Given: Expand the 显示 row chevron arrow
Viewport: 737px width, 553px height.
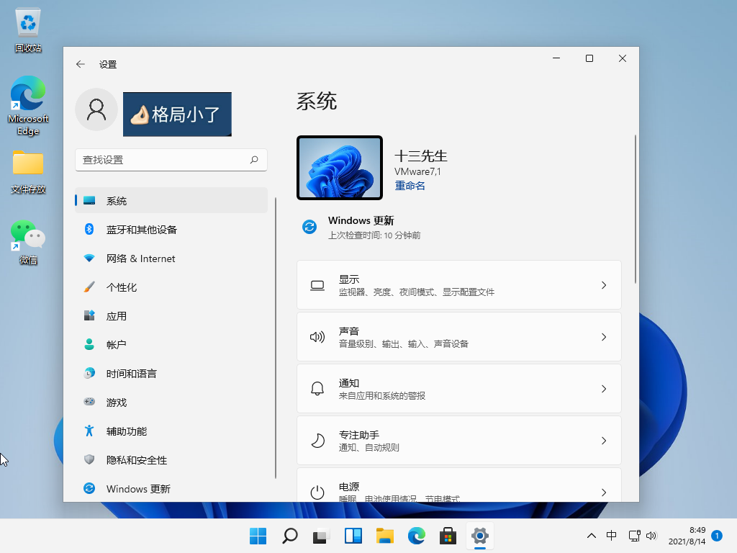Looking at the screenshot, I should point(604,285).
